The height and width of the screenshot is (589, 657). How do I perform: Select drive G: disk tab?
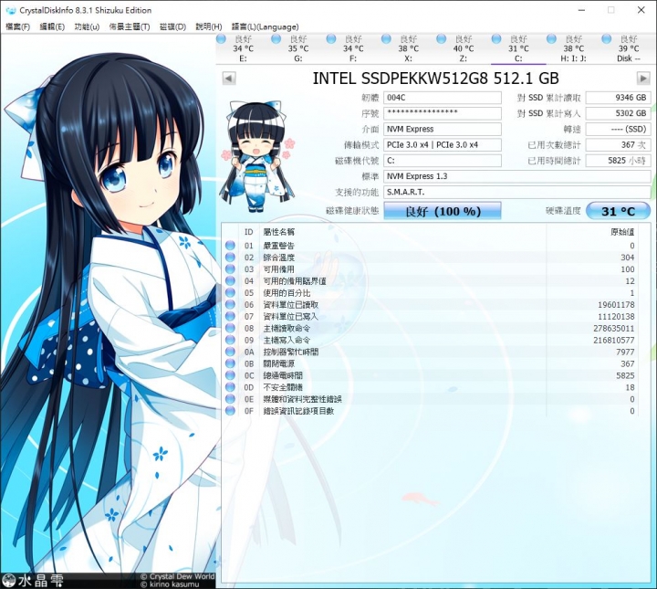click(297, 48)
